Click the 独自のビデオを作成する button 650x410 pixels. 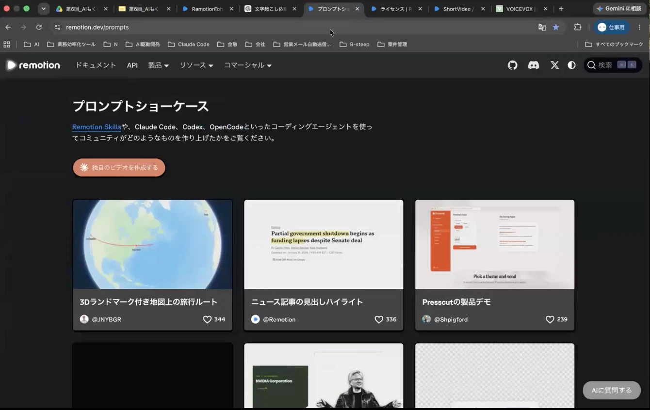(119, 167)
